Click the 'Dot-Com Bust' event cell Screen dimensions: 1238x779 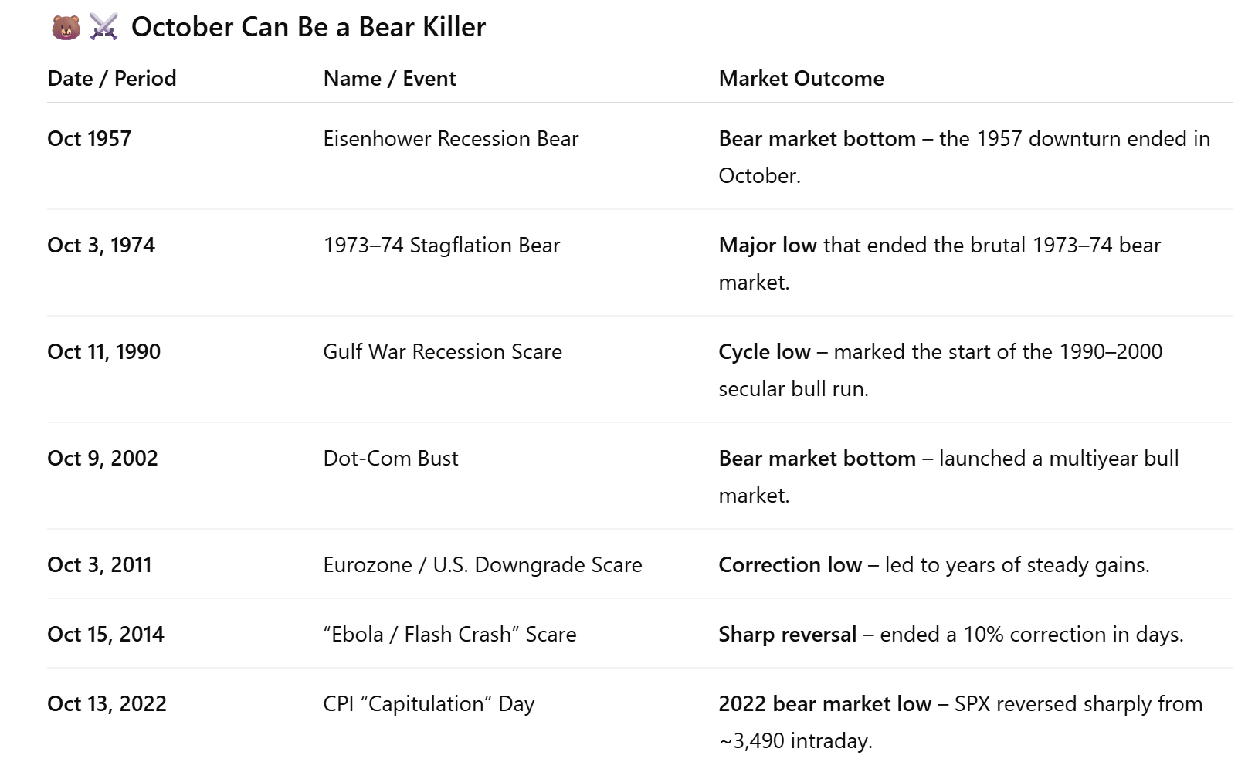click(x=391, y=458)
